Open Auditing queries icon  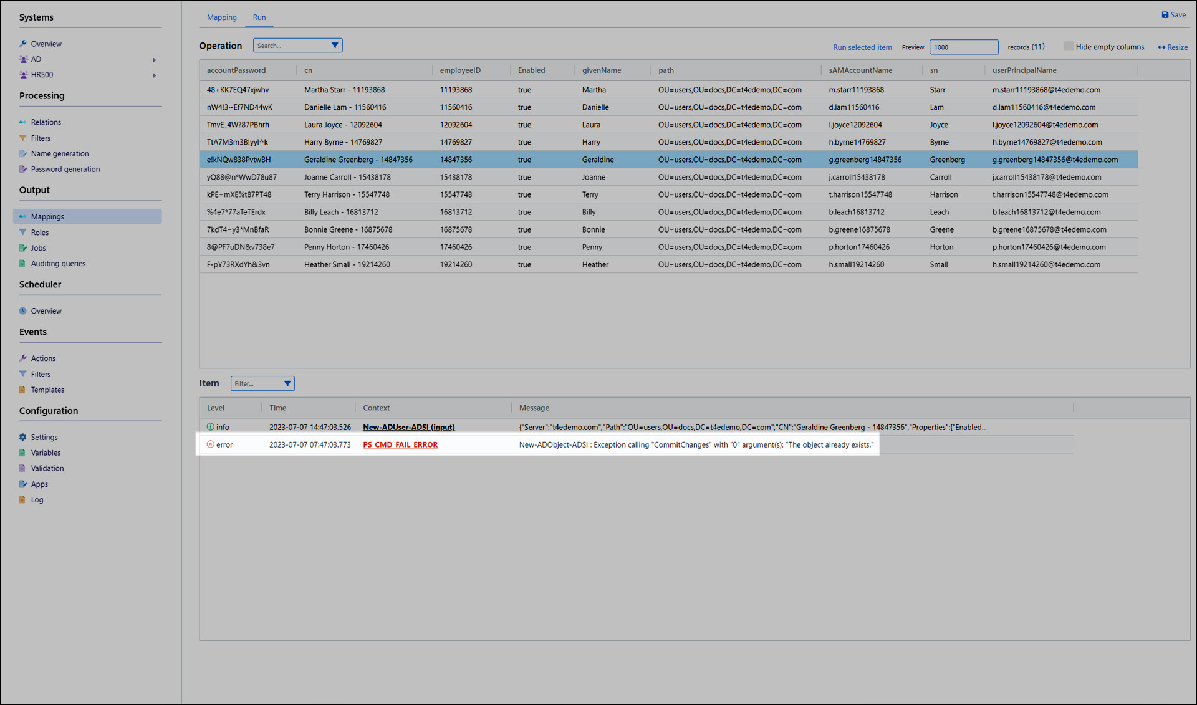pyautogui.click(x=23, y=264)
